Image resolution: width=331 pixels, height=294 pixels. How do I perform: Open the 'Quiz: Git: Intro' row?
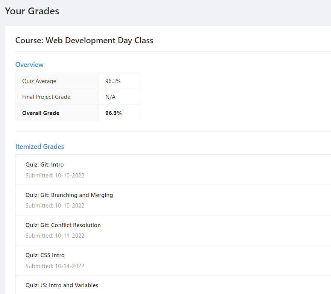(x=173, y=170)
